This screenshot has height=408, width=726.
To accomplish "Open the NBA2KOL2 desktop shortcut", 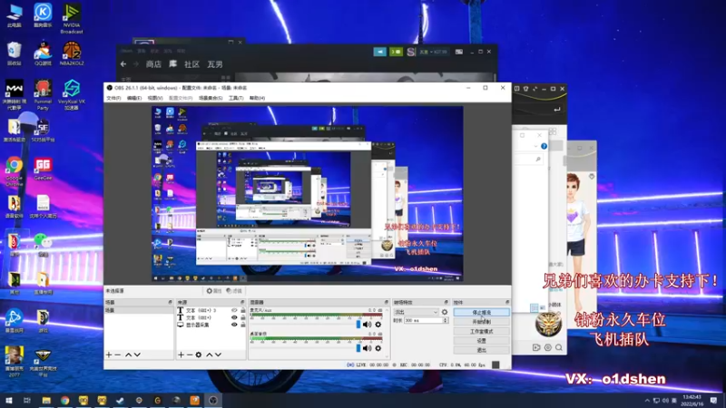I will coord(72,53).
